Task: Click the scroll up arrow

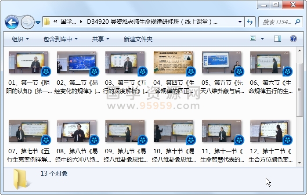Action: point(300,51)
